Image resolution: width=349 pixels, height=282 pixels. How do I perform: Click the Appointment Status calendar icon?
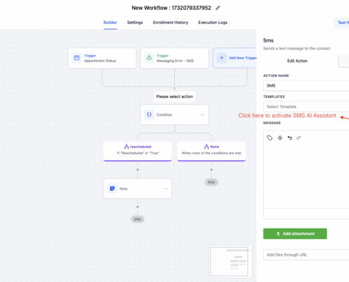click(77, 58)
